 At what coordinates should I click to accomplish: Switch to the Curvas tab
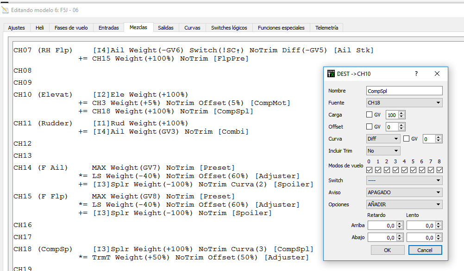(192, 28)
